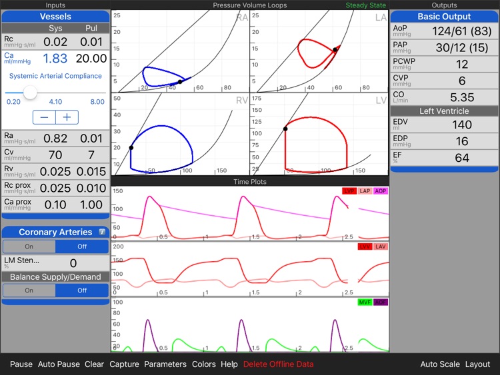Open the Coronary Arteries help icon
Viewport: 500px width, 375px height.
click(x=102, y=232)
